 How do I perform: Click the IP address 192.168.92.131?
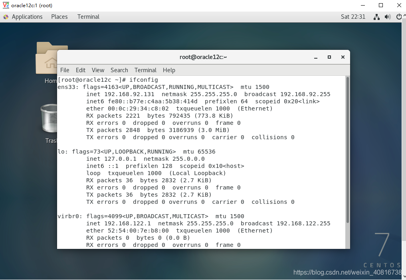[129, 94]
